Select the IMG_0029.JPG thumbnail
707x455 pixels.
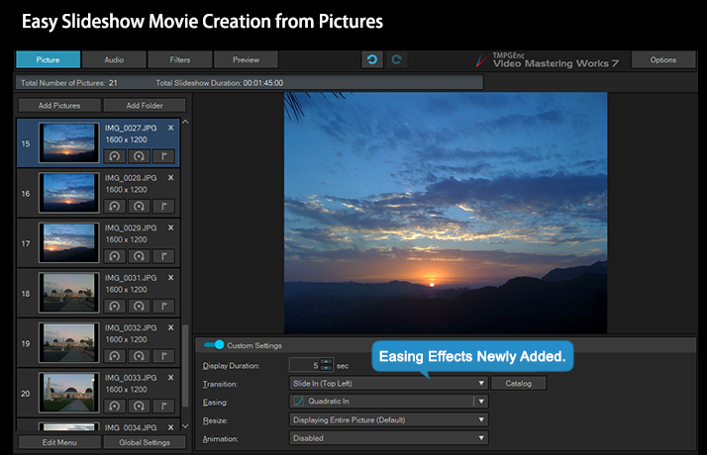[x=69, y=242]
